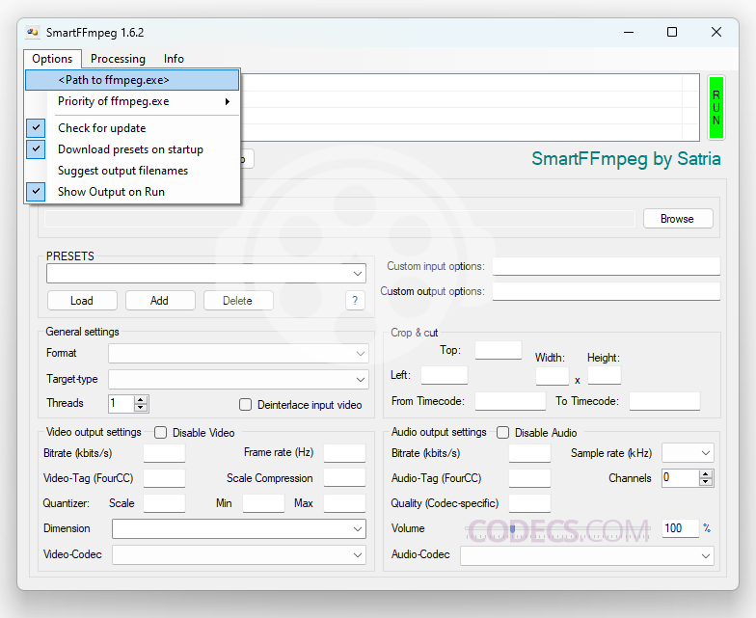Click the Add preset button
The height and width of the screenshot is (618, 756).
(160, 301)
